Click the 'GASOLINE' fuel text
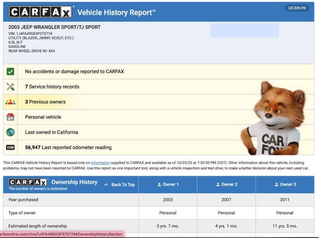The width and height of the screenshot is (319, 238). coord(17,46)
